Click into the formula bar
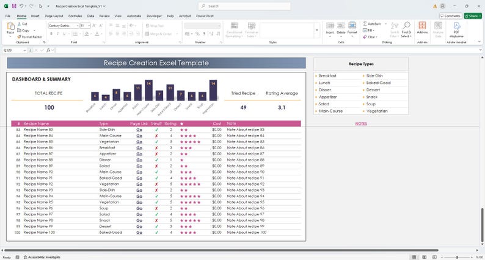The image size is (485, 260). point(266,50)
